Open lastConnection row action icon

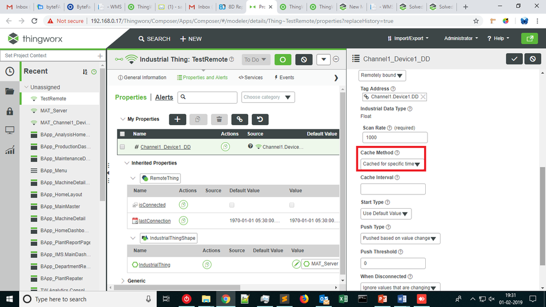(184, 220)
